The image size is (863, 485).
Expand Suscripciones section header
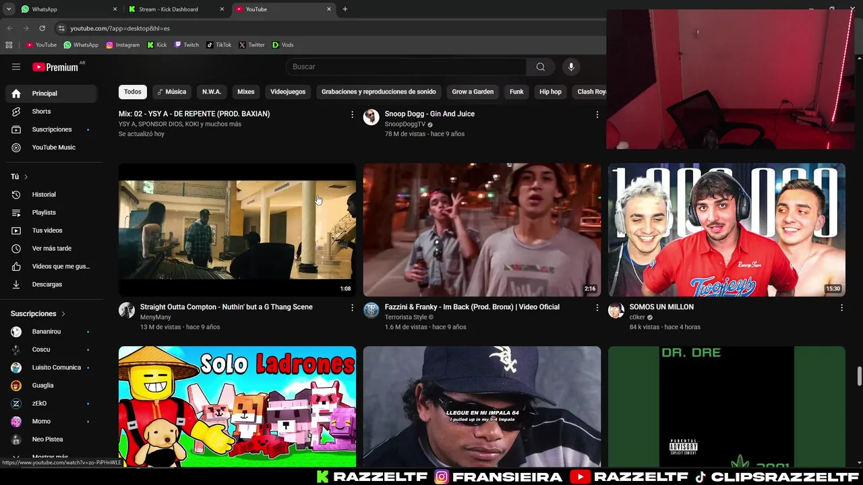[38, 314]
